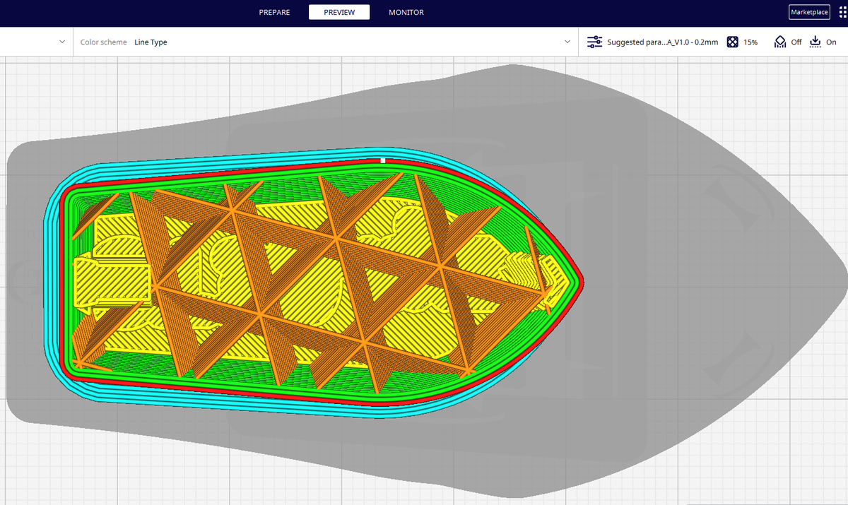Open the Line Type color scheme dropdown

click(151, 42)
